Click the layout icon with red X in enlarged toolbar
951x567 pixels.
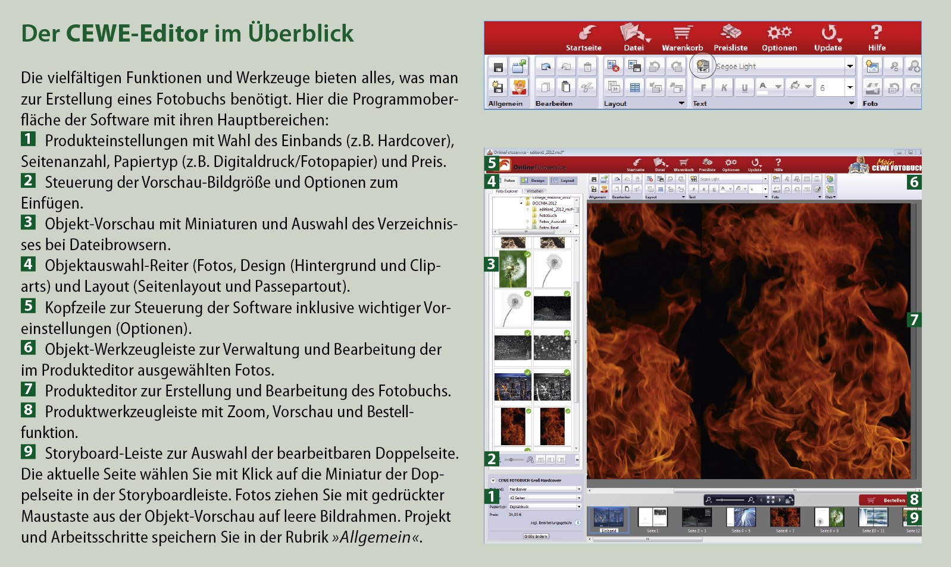point(614,67)
